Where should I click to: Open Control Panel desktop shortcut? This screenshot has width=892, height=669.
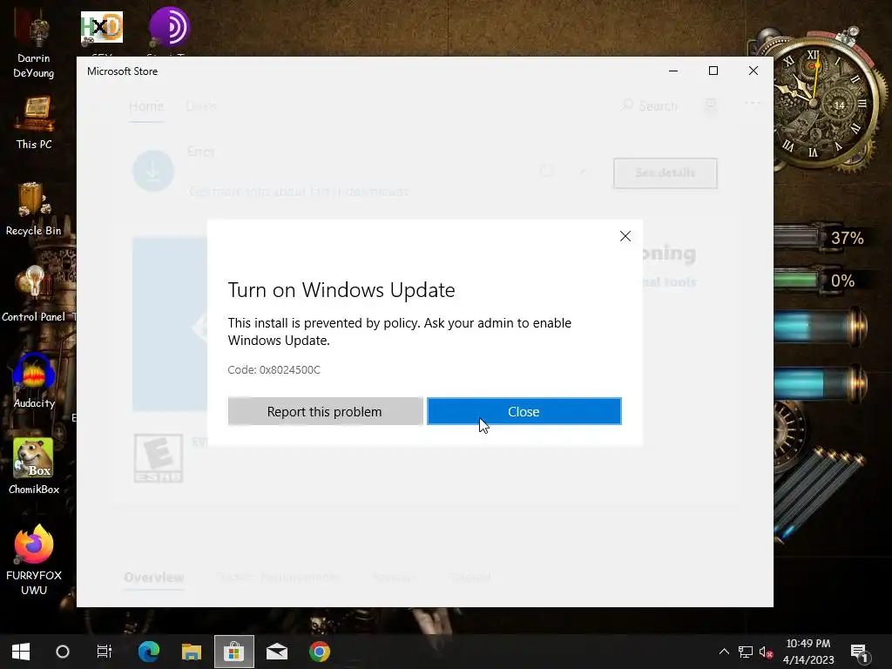(x=34, y=294)
